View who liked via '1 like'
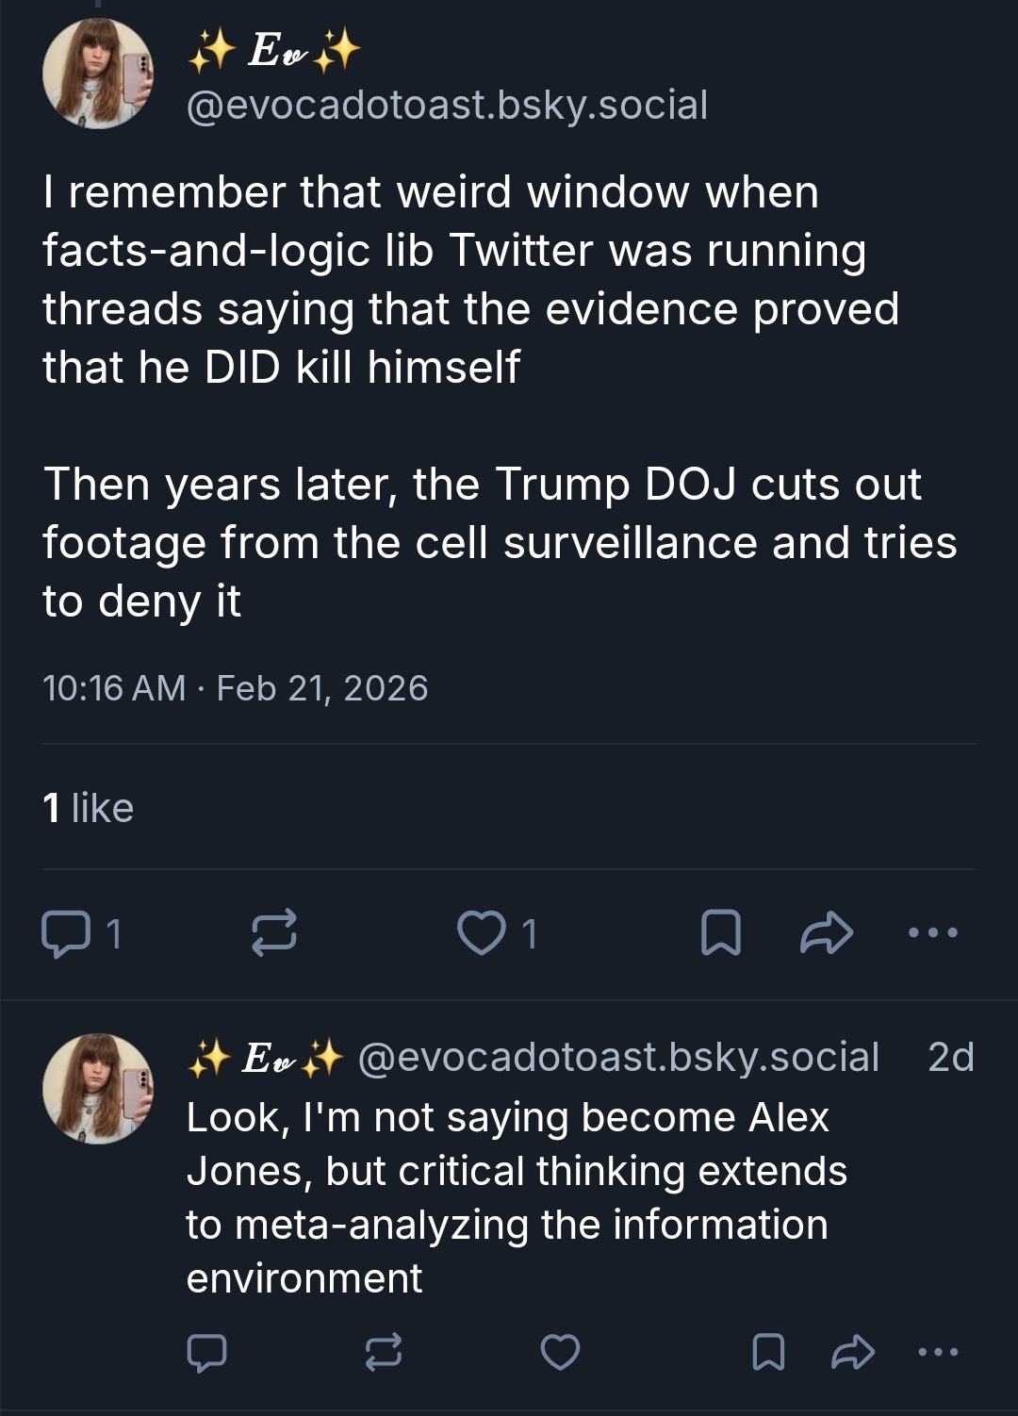 pyautogui.click(x=89, y=808)
